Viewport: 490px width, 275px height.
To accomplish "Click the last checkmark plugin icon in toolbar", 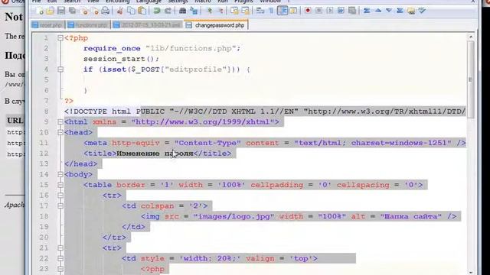I will (x=422, y=11).
